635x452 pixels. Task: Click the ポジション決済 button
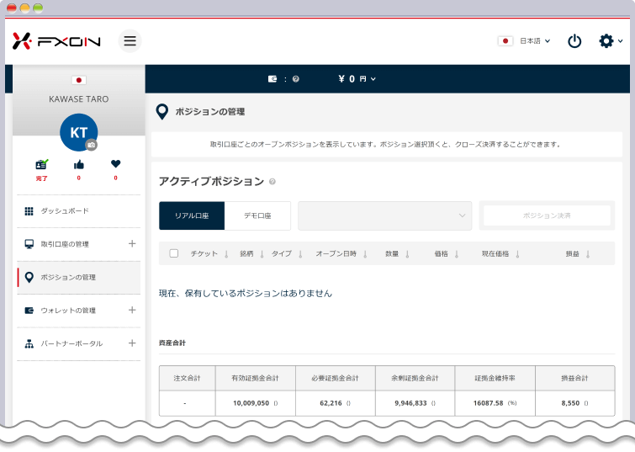[547, 215]
